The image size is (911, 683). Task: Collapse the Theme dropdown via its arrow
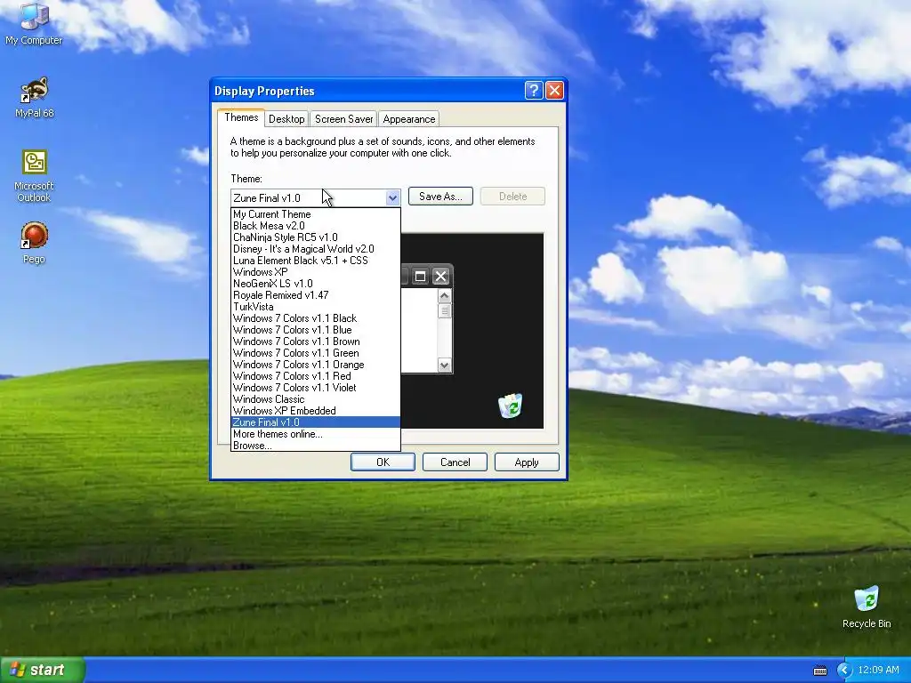[392, 198]
